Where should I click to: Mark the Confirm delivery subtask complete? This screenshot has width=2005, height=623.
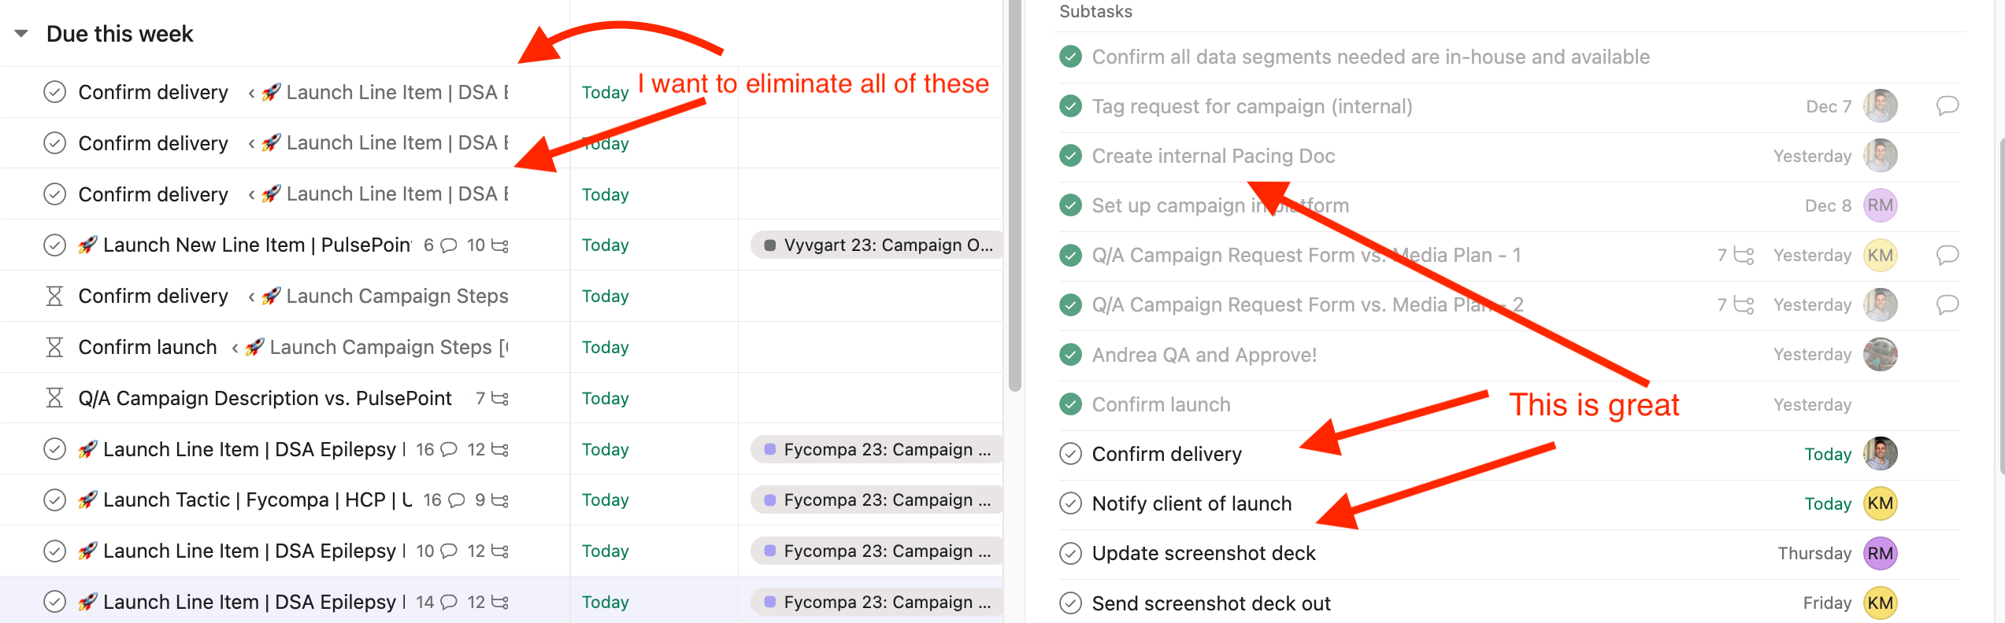click(x=1070, y=454)
